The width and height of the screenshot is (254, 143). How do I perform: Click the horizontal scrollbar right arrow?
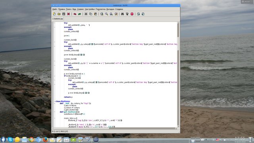[176, 128]
